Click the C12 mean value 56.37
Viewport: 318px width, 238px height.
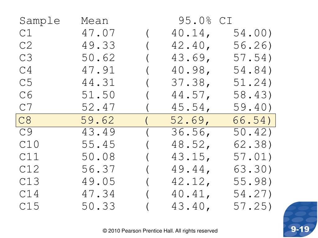coord(98,170)
